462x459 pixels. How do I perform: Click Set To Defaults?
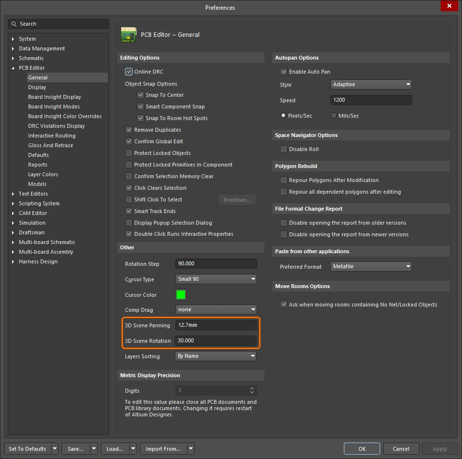coord(28,448)
